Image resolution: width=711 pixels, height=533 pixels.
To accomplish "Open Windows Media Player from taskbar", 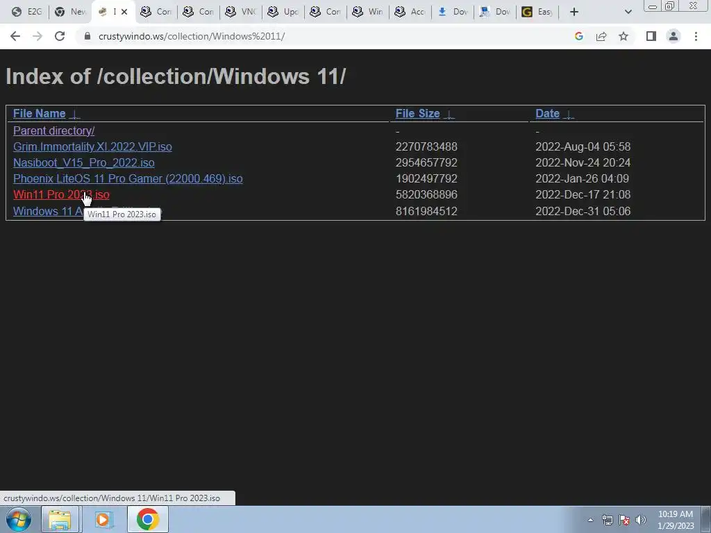I will coord(103,519).
